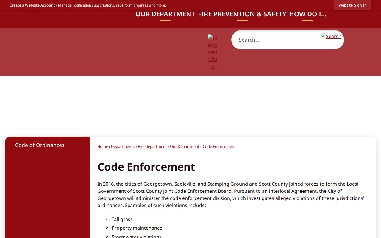
Task: Click the Create a Website Account link
Action: tap(32, 5)
